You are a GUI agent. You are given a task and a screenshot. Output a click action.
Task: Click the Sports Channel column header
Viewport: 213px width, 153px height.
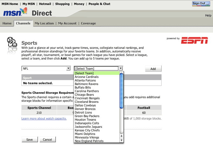(39, 108)
